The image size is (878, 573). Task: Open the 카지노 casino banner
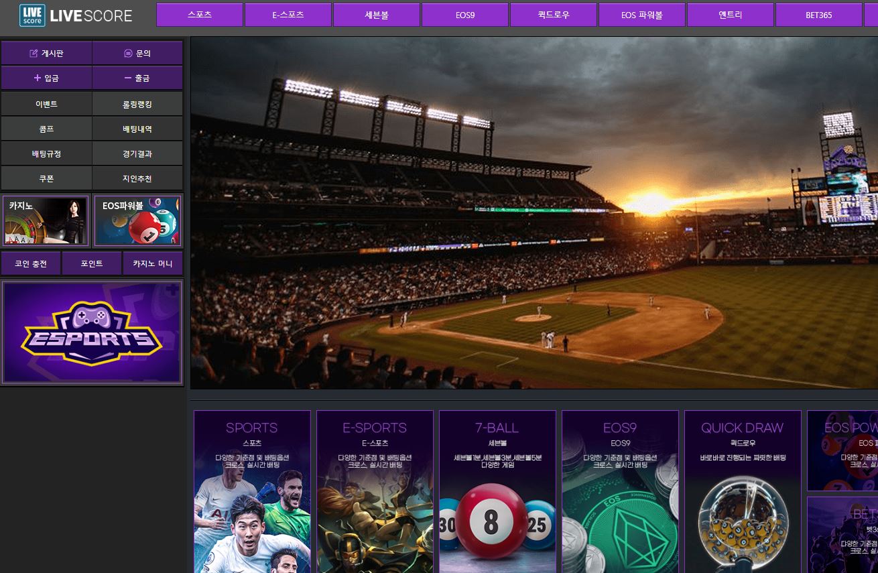tap(46, 220)
